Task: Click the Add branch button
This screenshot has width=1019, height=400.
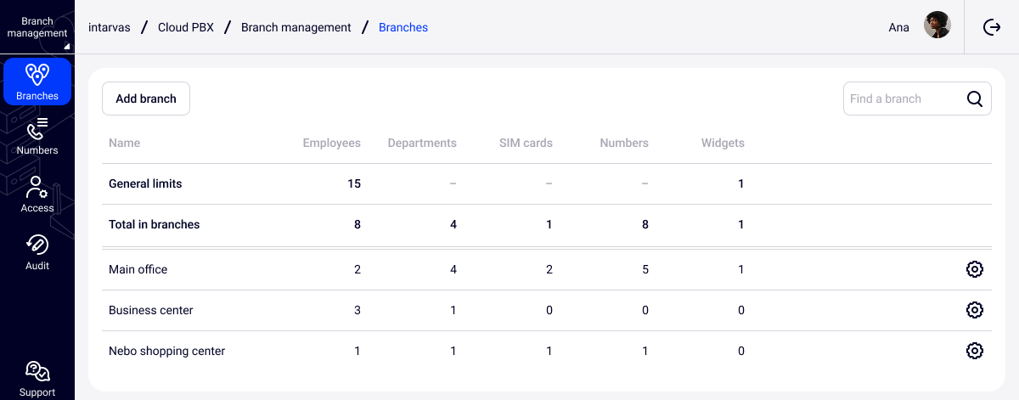Action: (x=146, y=99)
